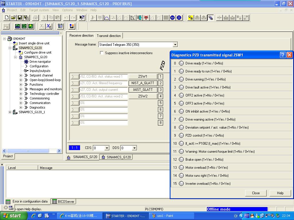This screenshot has height=220, width=294.
Task: Collapse the 090404T project root node
Action: tap(4, 39)
